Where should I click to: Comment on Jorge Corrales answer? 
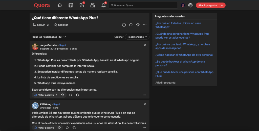[71, 95]
